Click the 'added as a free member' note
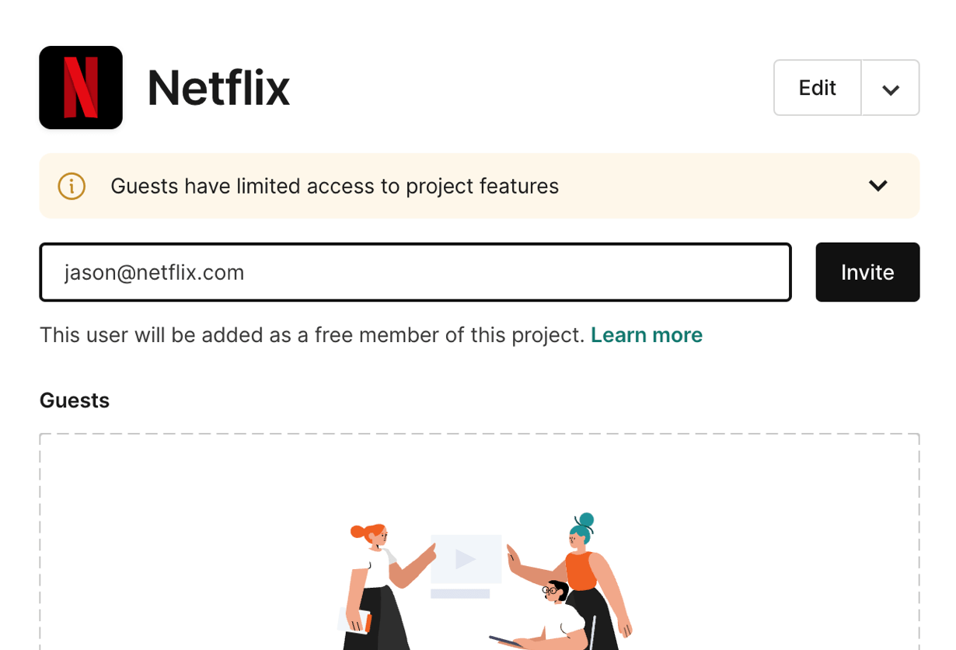Image resolution: width=956 pixels, height=650 pixels. (311, 335)
